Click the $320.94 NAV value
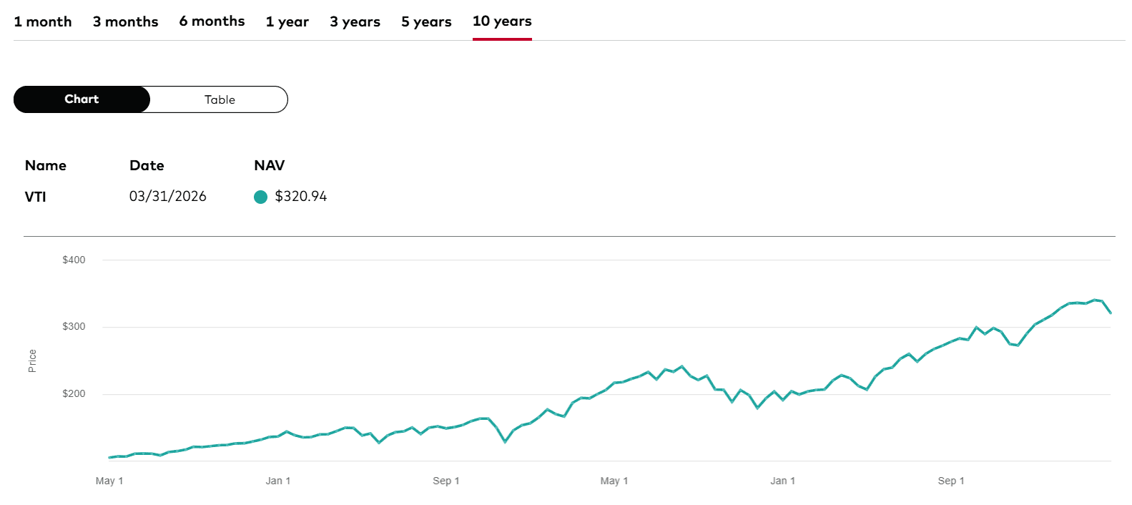Screen dimensions: 1132x505 [300, 196]
